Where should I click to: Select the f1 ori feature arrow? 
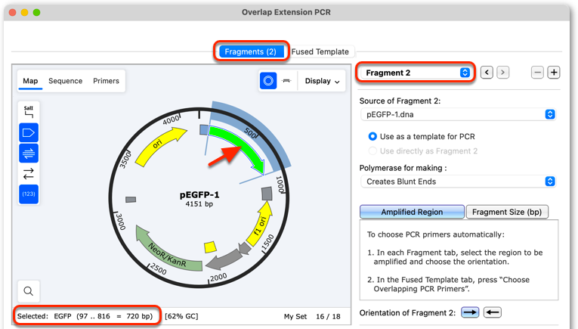pyautogui.click(x=261, y=225)
